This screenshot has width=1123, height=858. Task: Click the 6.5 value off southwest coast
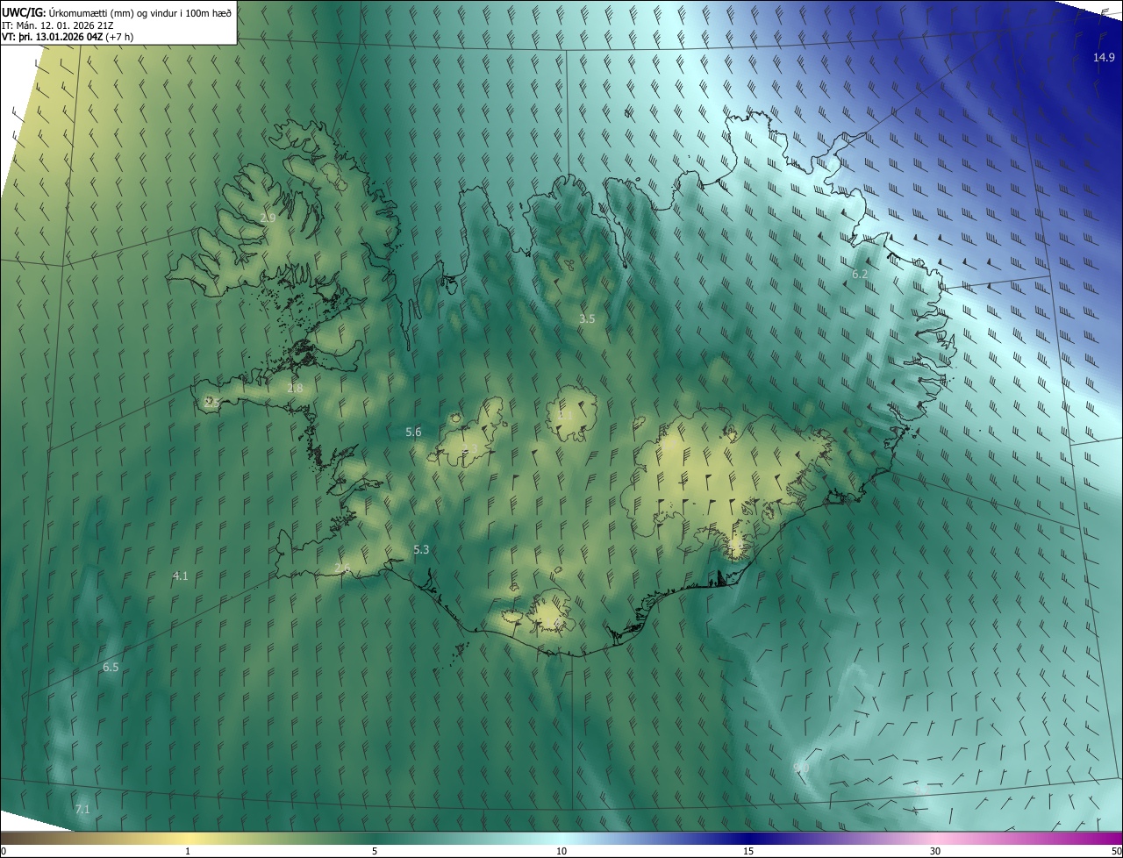pyautogui.click(x=111, y=667)
